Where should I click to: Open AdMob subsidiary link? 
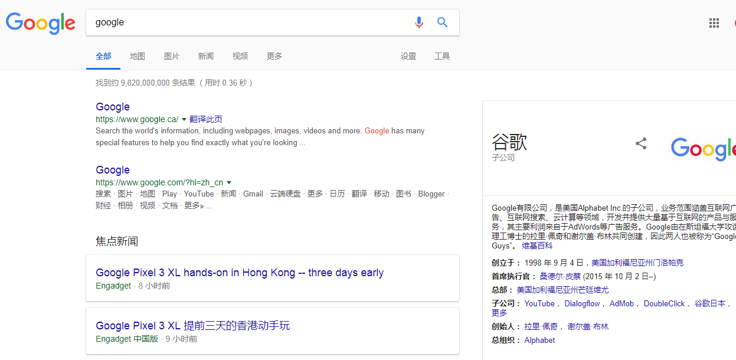tap(621, 303)
